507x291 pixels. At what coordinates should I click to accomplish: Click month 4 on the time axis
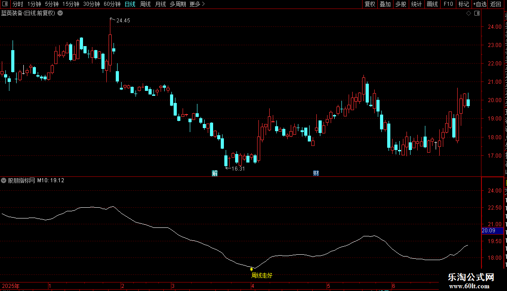pos(253,286)
